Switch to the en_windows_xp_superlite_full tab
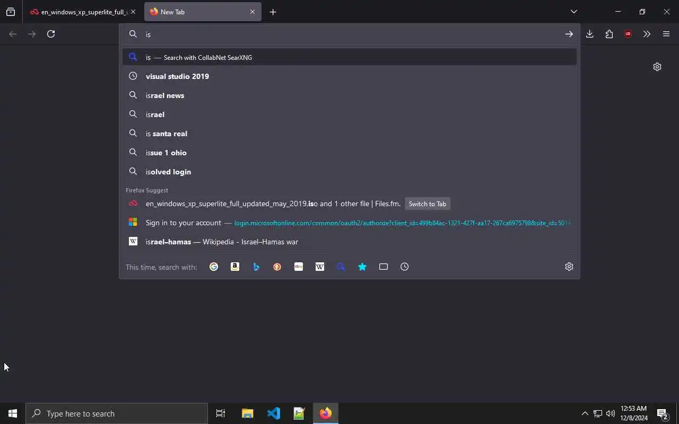 click(84, 12)
